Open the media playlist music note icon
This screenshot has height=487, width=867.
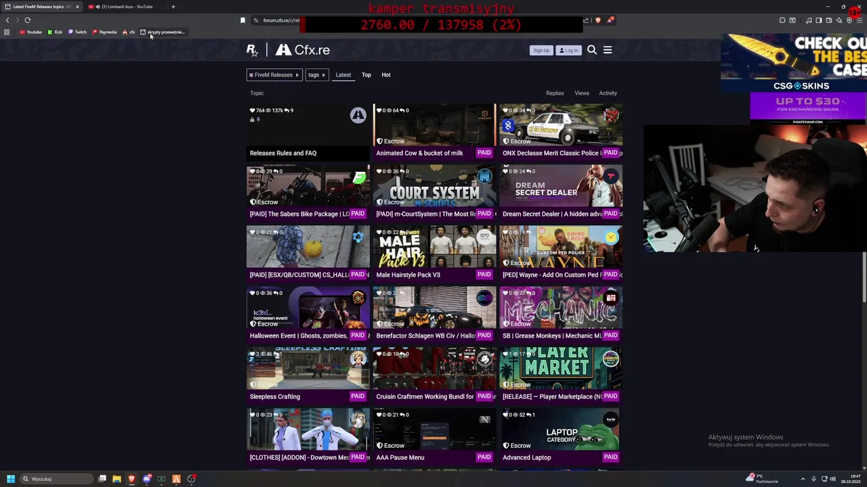tap(809, 20)
